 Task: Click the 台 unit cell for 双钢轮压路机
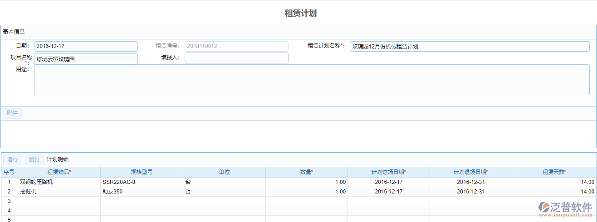[x=224, y=182]
